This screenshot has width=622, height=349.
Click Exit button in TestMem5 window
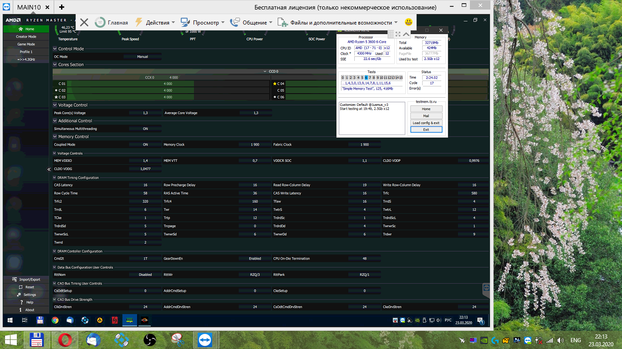click(426, 130)
